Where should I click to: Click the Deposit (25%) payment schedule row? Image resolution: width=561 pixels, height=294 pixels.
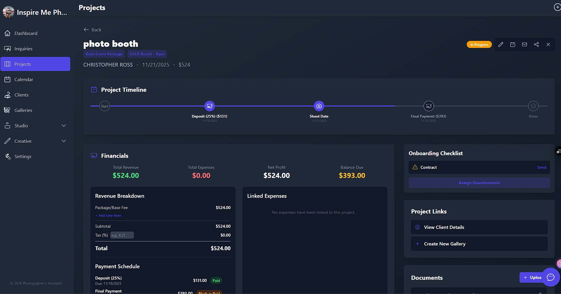[163, 281]
